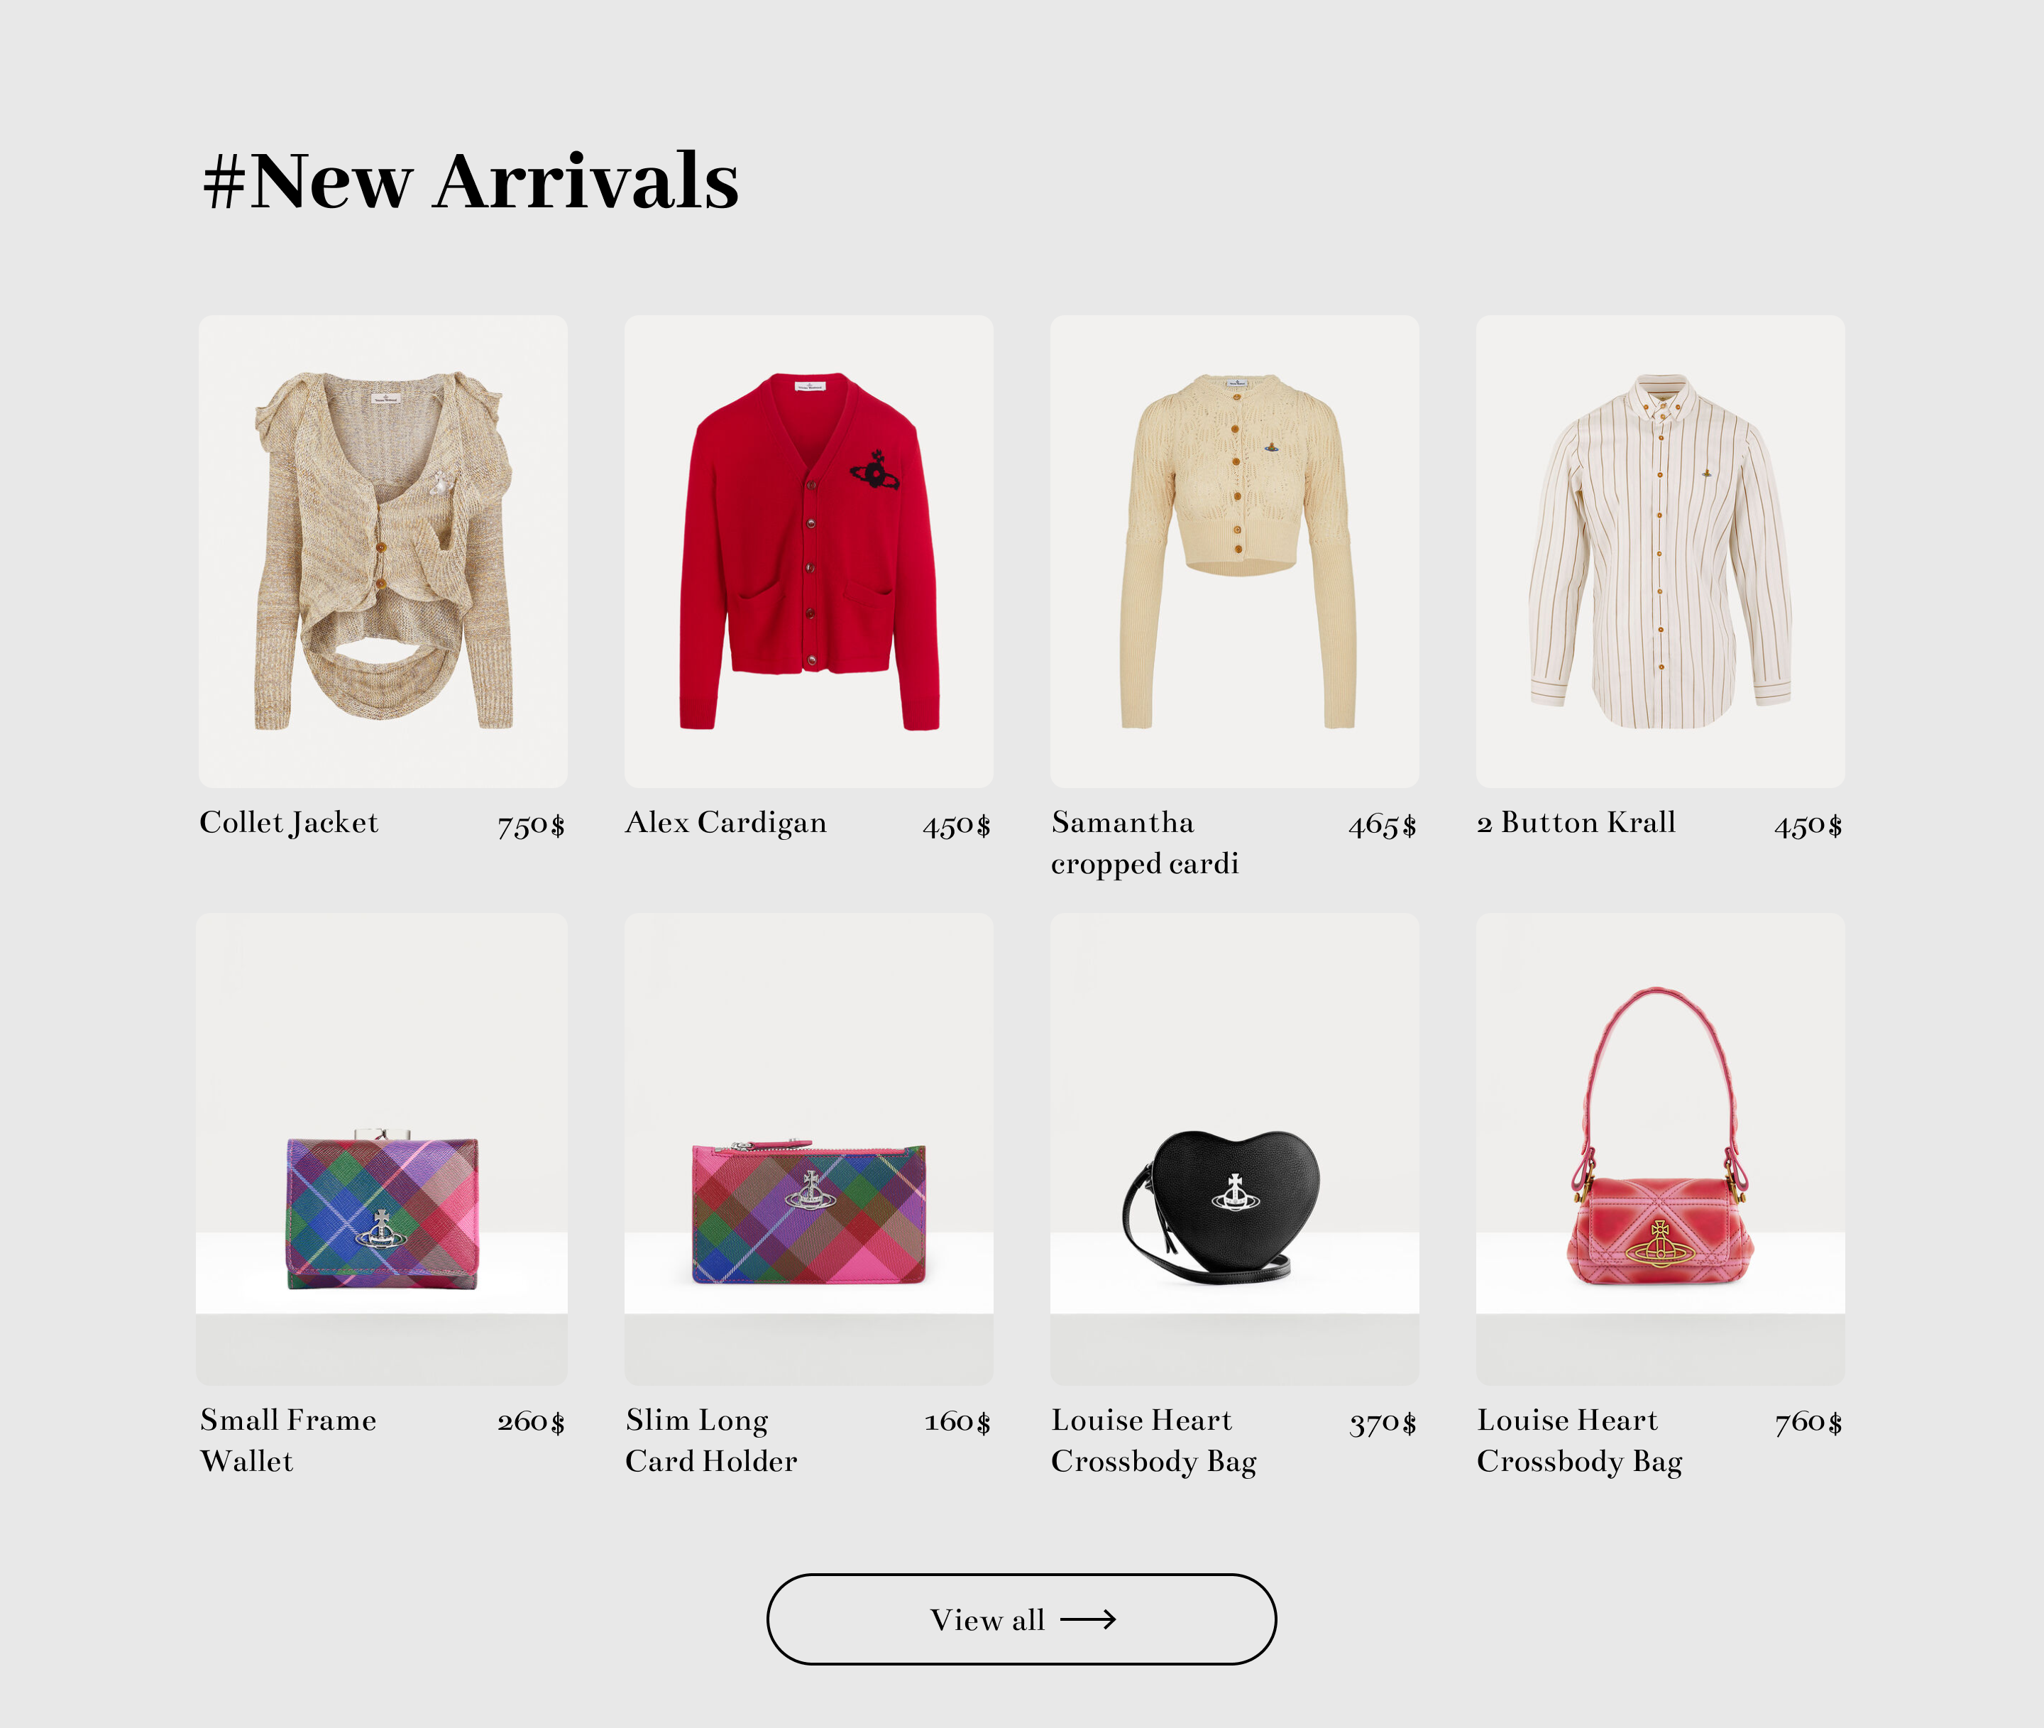Click the View all button
Image resolution: width=2044 pixels, height=1728 pixels.
pos(1021,1619)
